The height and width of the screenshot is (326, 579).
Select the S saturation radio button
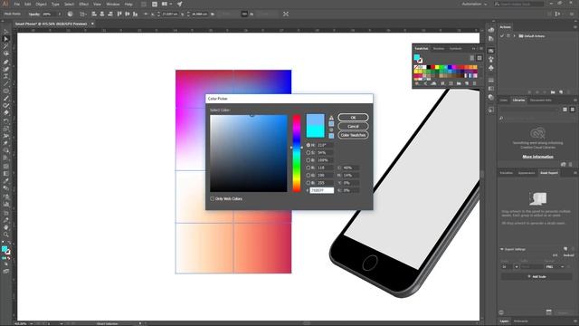pos(308,153)
